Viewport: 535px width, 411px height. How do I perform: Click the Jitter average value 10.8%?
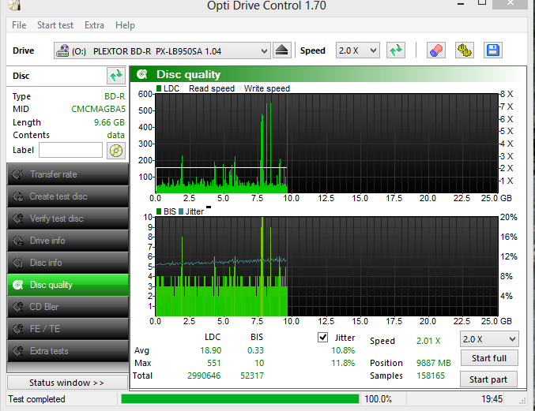click(343, 350)
